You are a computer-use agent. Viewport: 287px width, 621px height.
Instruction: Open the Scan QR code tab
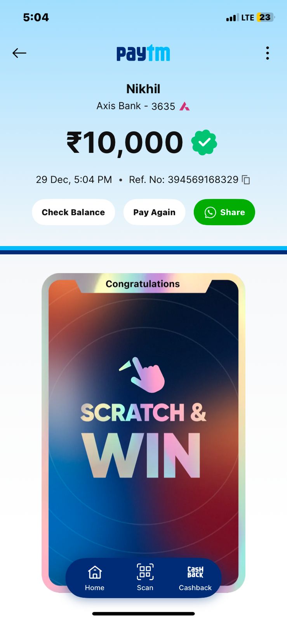pyautogui.click(x=145, y=578)
